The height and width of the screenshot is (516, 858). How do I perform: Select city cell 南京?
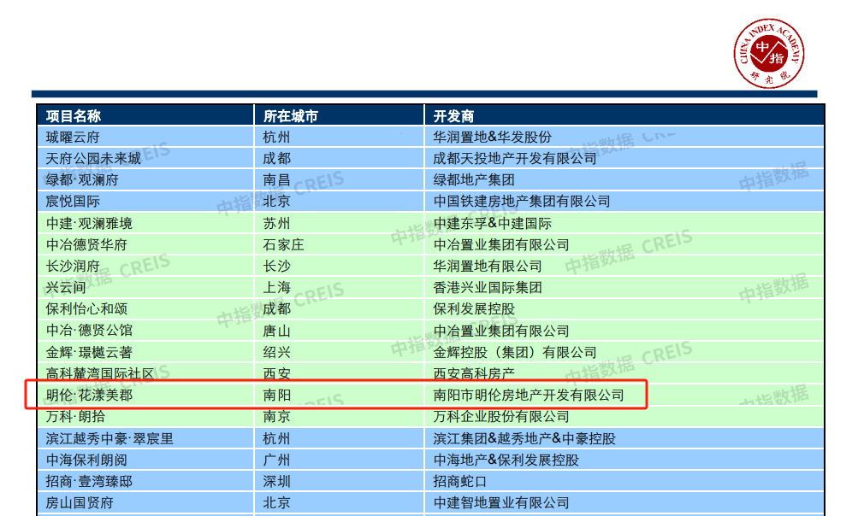276,417
